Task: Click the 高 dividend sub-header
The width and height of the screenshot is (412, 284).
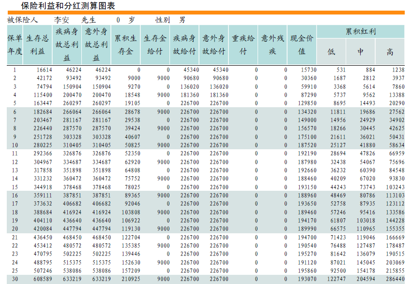Action: (390, 52)
